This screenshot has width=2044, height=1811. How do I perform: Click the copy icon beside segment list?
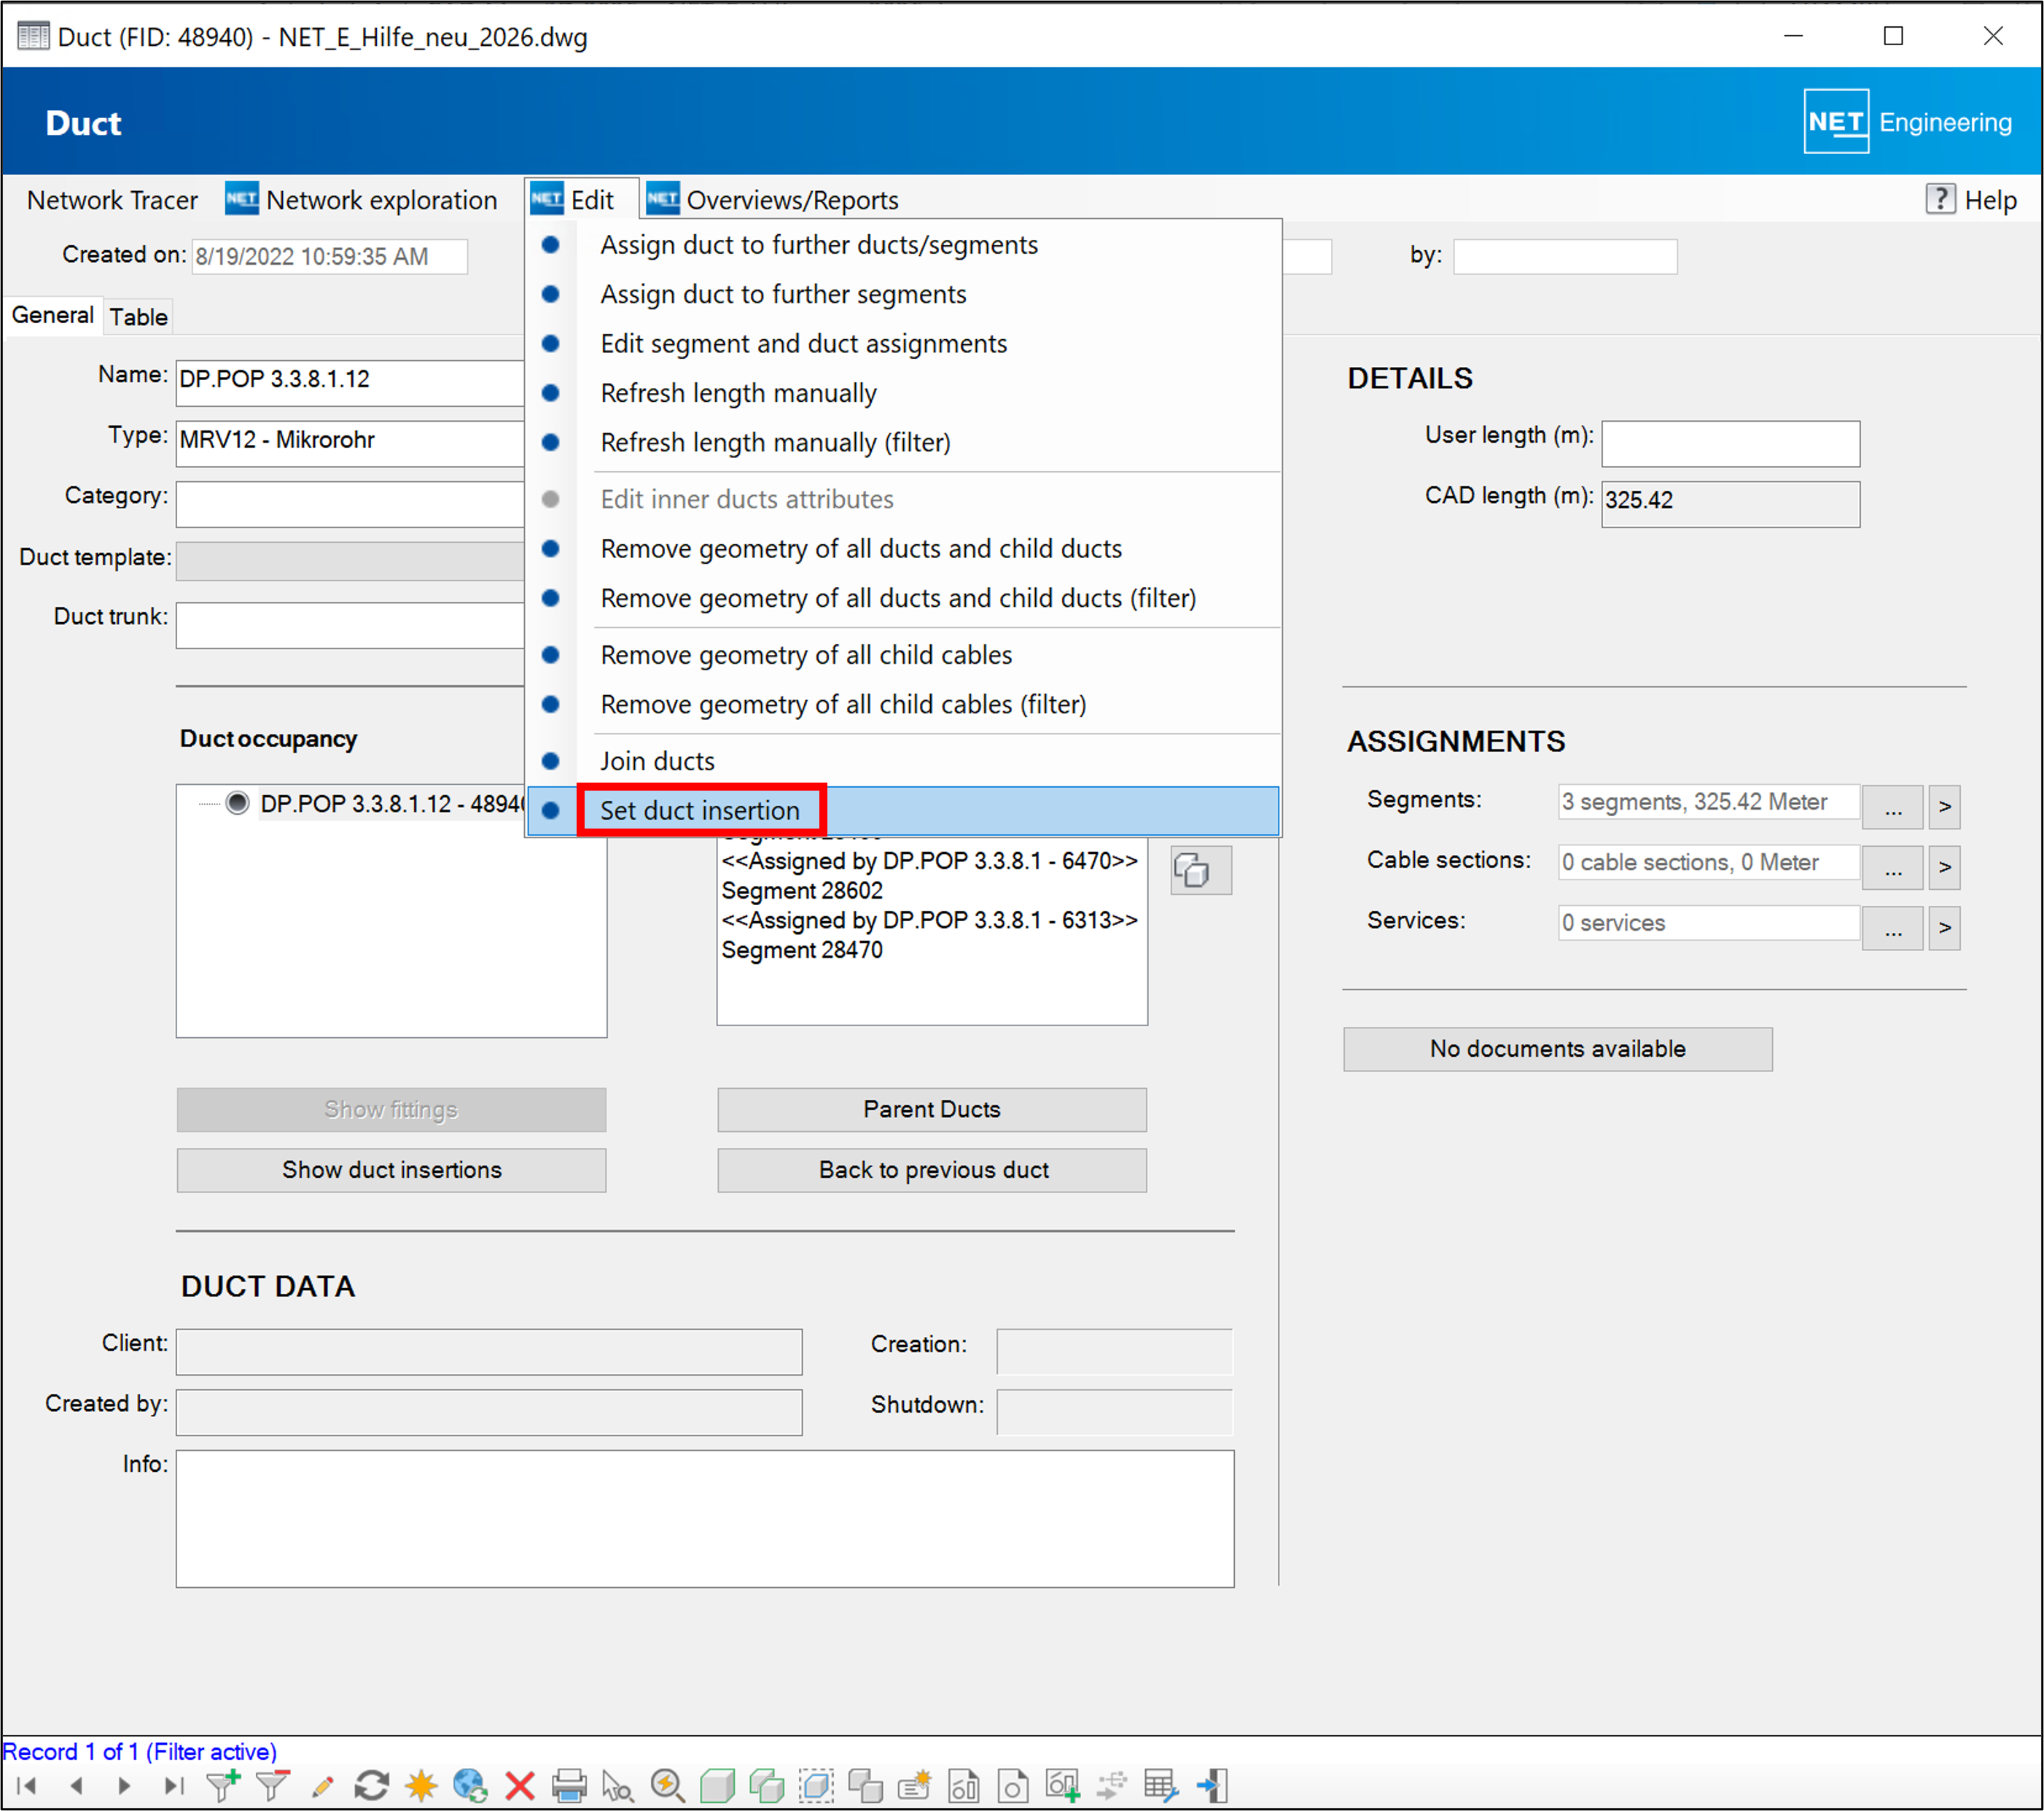1201,870
